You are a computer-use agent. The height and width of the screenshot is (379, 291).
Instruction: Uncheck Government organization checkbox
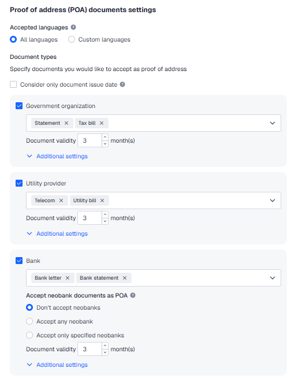click(19, 106)
